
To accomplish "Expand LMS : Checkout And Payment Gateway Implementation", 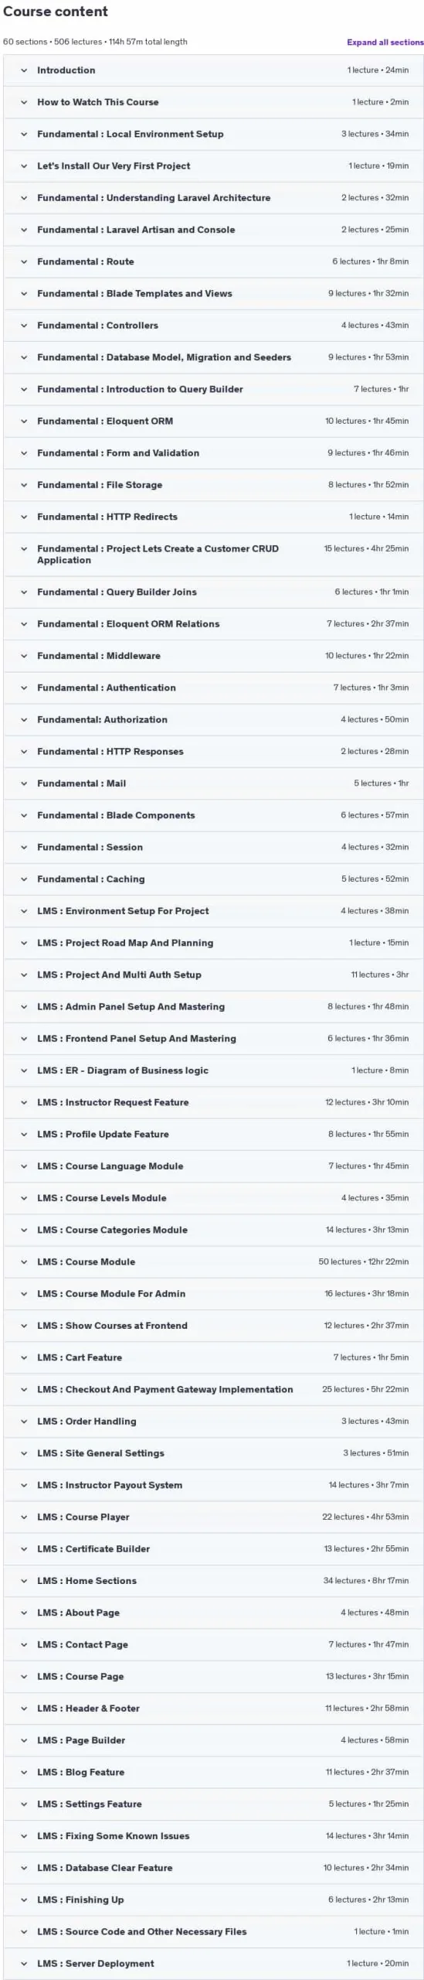I will click(x=213, y=1389).
